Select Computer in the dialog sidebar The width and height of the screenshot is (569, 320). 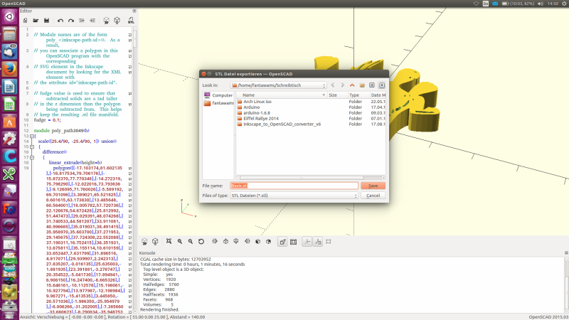point(218,95)
